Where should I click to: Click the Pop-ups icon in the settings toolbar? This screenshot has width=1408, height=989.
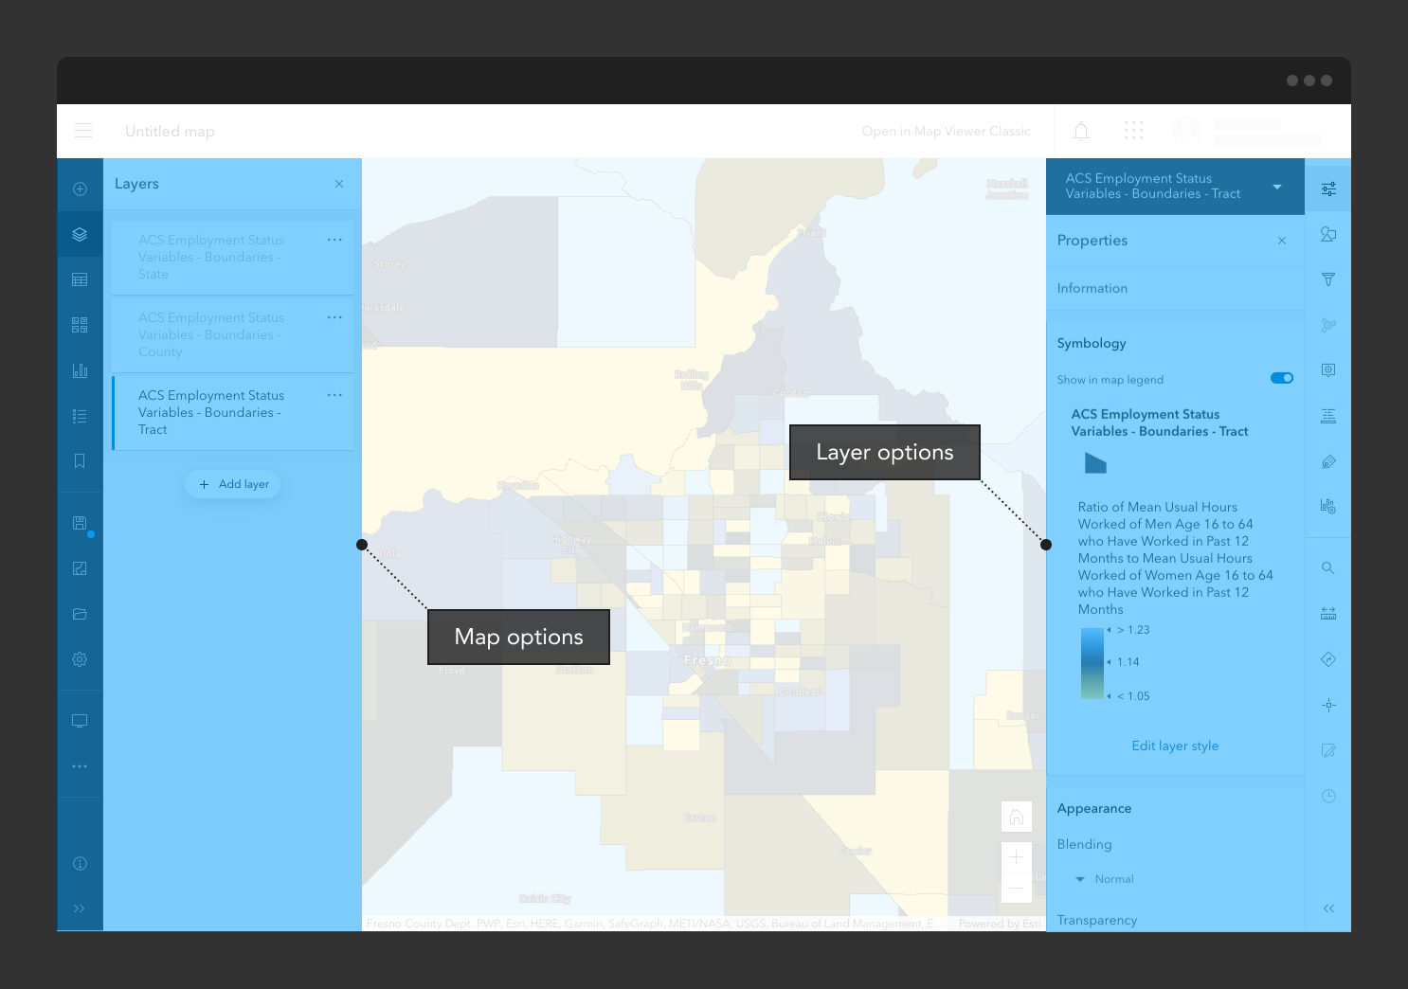[x=1328, y=370]
